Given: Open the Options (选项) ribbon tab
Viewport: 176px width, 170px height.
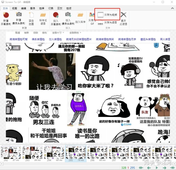Looking at the screenshot, I should click(69, 8).
